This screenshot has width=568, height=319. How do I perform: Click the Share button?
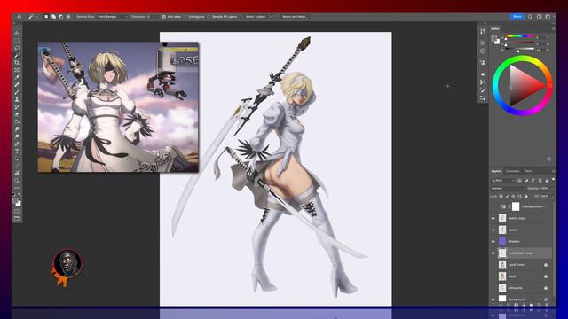tap(517, 17)
